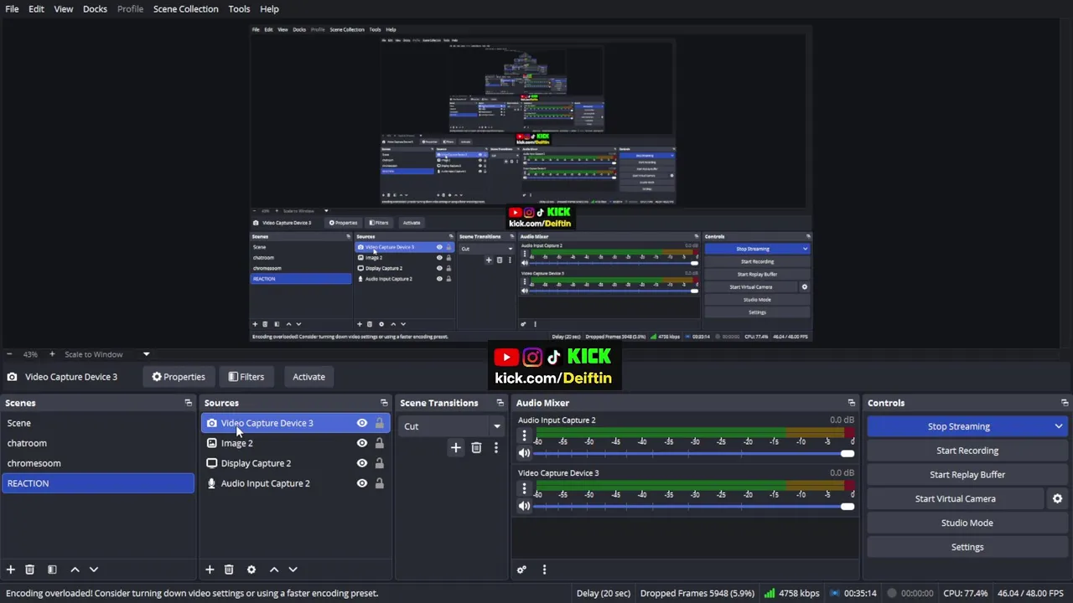Start the Replay Buffer
Viewport: 1073px width, 603px height.
click(967, 475)
